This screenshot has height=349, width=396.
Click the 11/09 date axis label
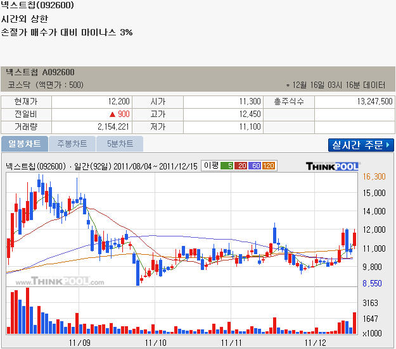(80, 343)
